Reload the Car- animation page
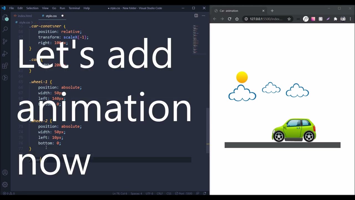 pos(229,19)
